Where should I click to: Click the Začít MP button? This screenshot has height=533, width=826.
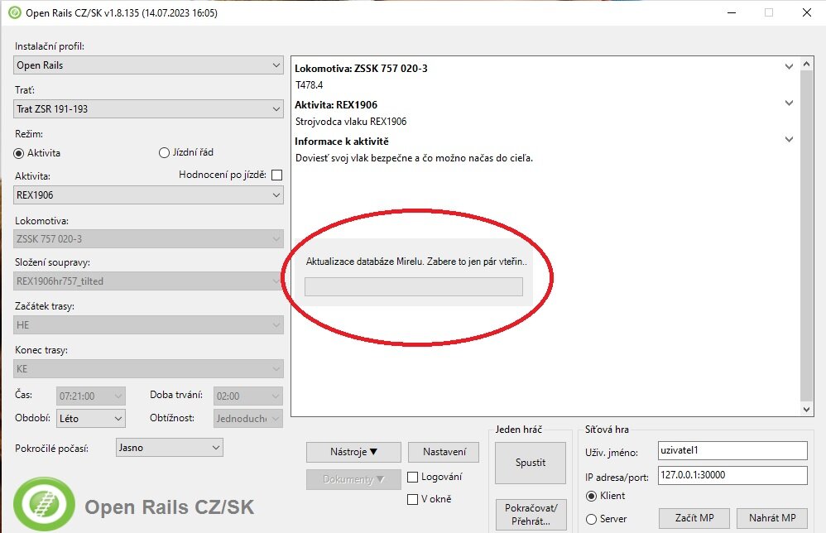694,518
